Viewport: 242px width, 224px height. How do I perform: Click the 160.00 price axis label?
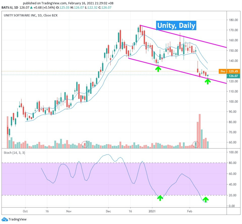coord(233,40)
